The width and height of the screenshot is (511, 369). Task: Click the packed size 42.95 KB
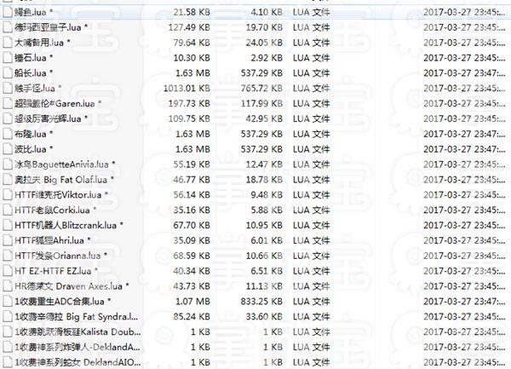[x=264, y=118]
